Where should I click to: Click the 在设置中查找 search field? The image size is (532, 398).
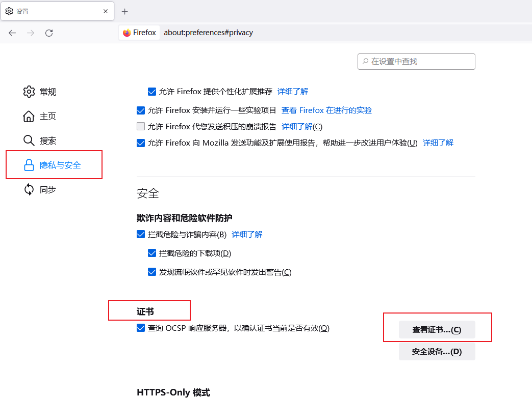tap(416, 61)
